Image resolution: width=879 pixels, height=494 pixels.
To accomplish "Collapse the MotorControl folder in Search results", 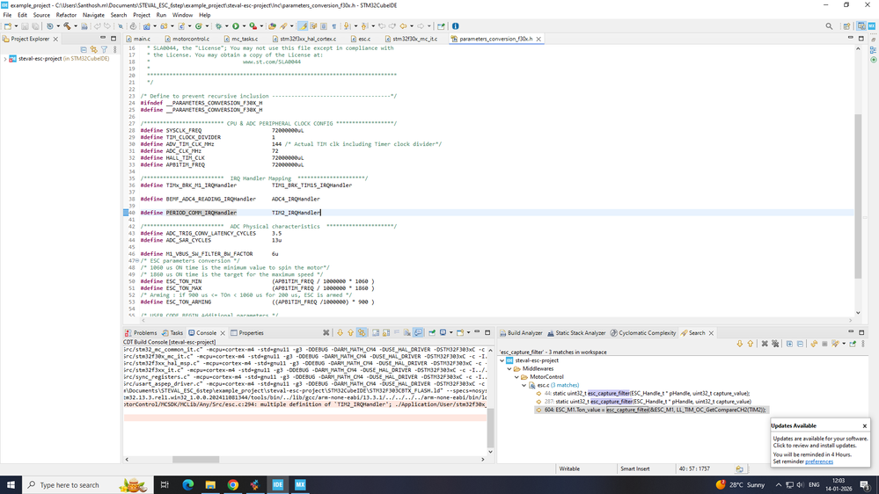I will [516, 377].
